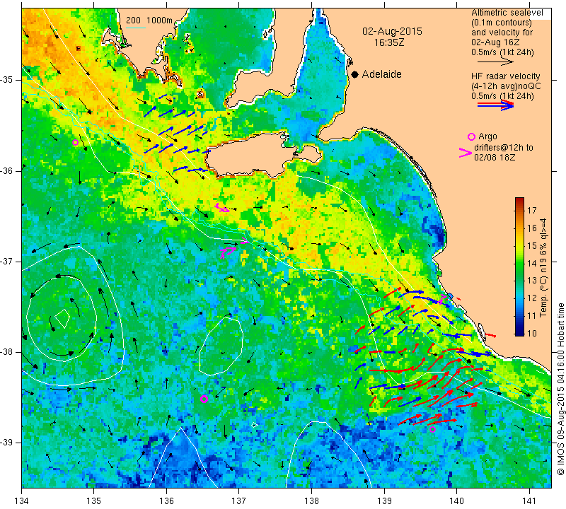Click the colorbar tick label 16
The height and width of the screenshot is (509, 566).
[532, 228]
